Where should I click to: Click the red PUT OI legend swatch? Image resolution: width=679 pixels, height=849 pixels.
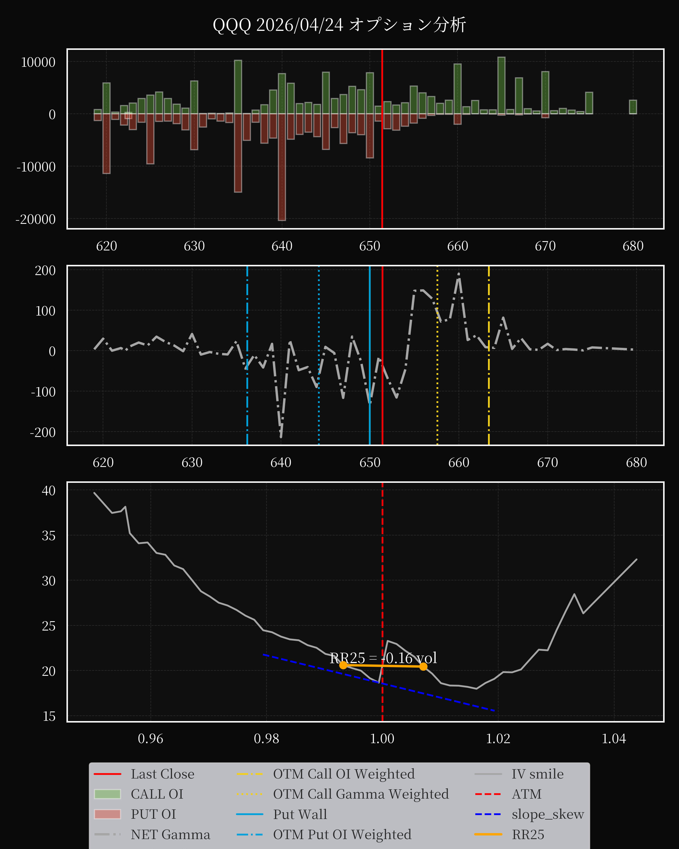[108, 814]
